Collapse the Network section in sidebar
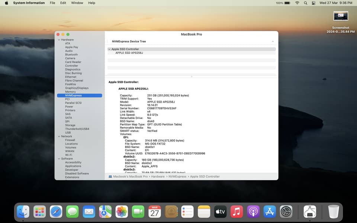 pyautogui.click(x=59, y=136)
